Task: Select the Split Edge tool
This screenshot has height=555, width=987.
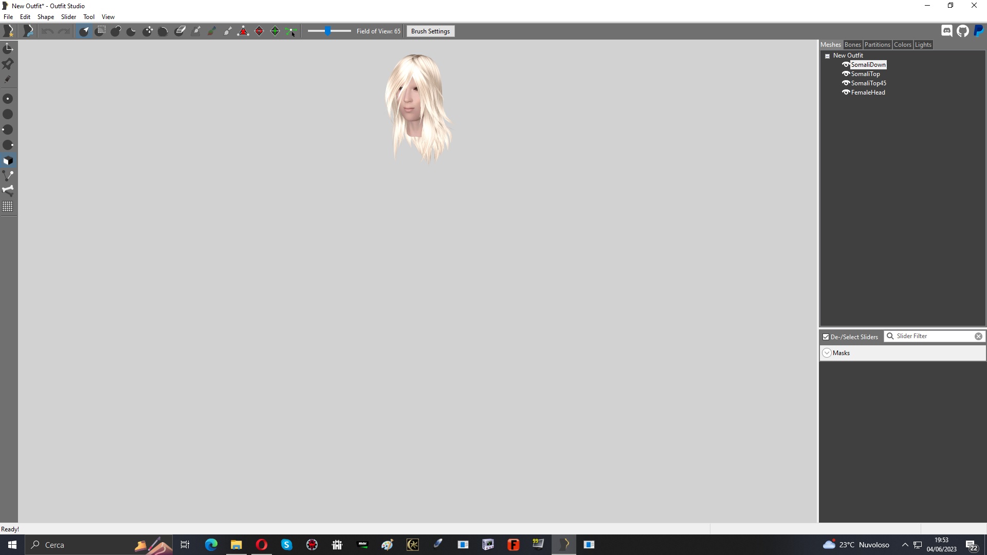Action: click(275, 31)
